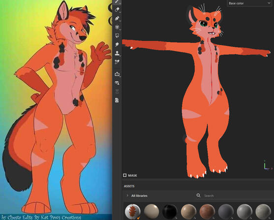Open the Eraser tool variant arrow

(x=120, y=12)
